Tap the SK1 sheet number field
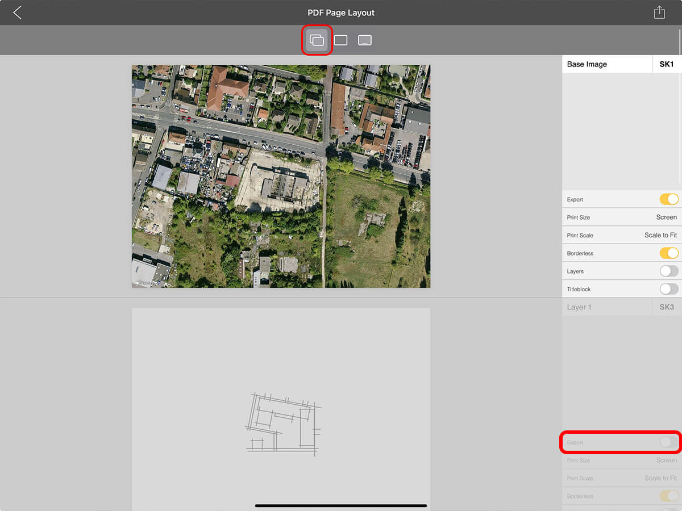682x511 pixels. click(666, 64)
